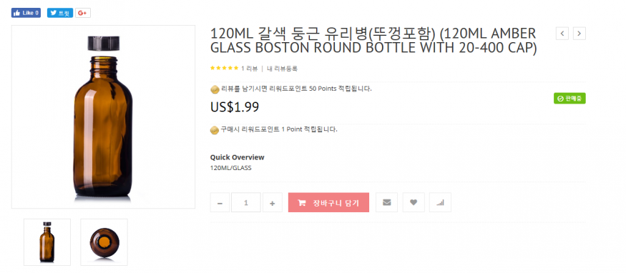Select the bottle bottom view thumbnail
This screenshot has width=626, height=273.
coord(104,242)
